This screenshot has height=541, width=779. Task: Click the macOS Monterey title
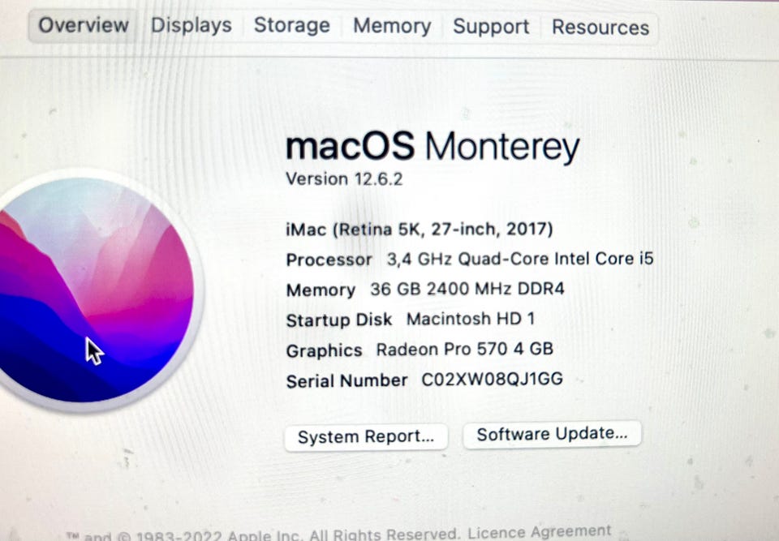[x=433, y=148]
